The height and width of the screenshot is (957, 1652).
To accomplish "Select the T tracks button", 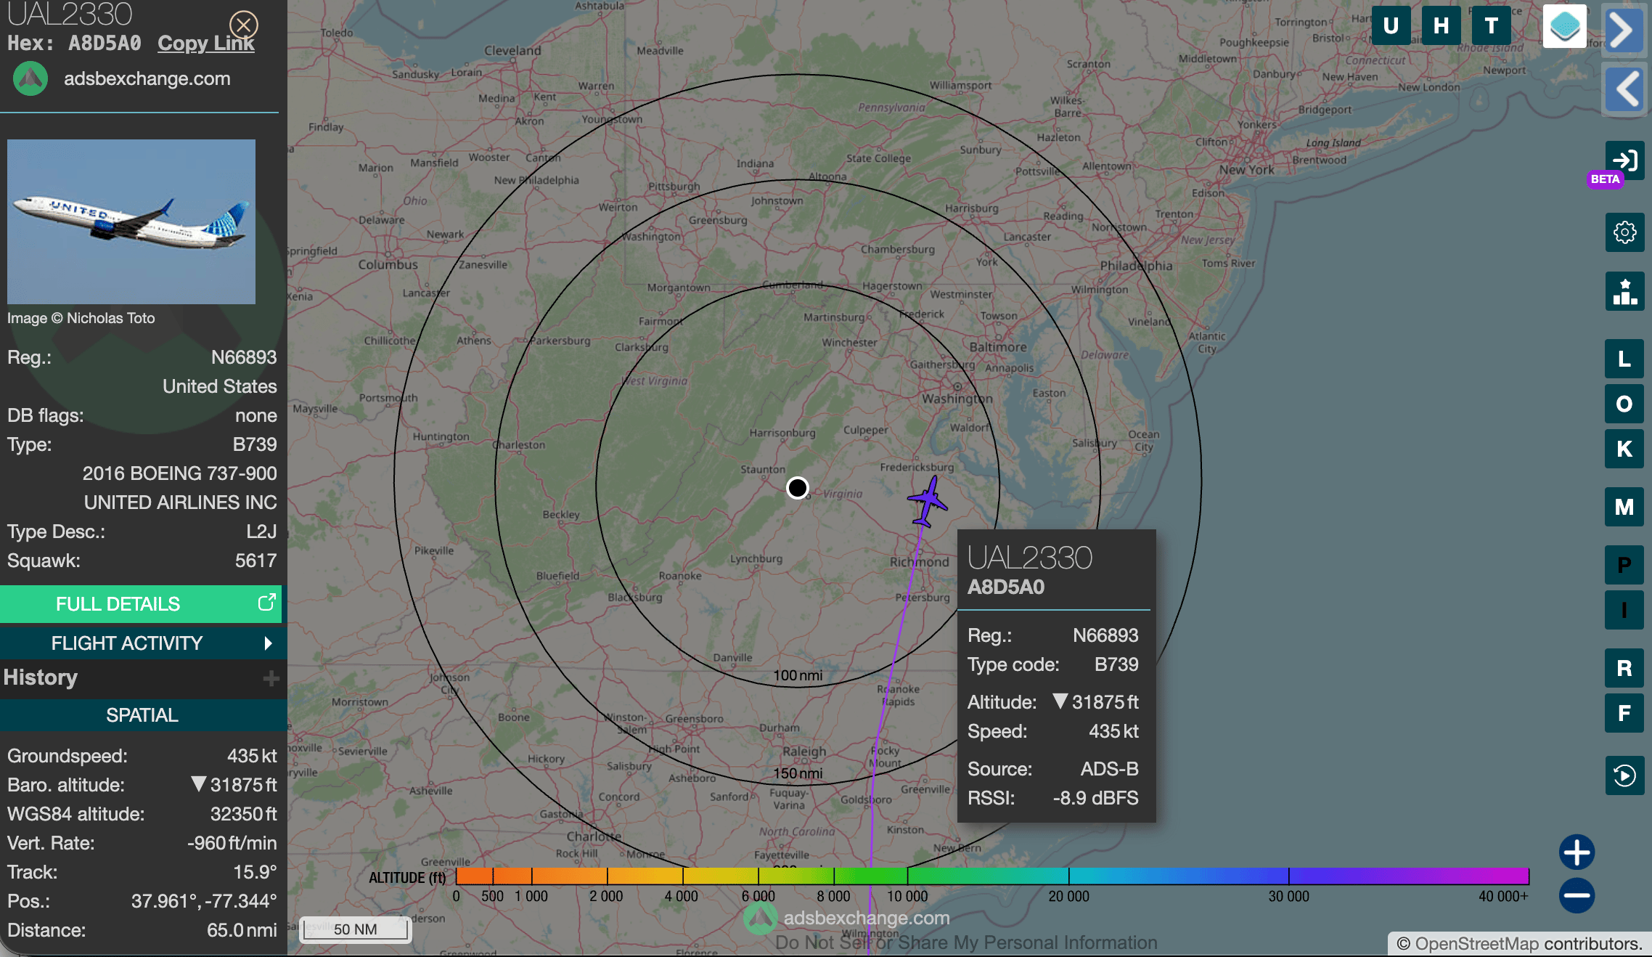I will (x=1491, y=26).
